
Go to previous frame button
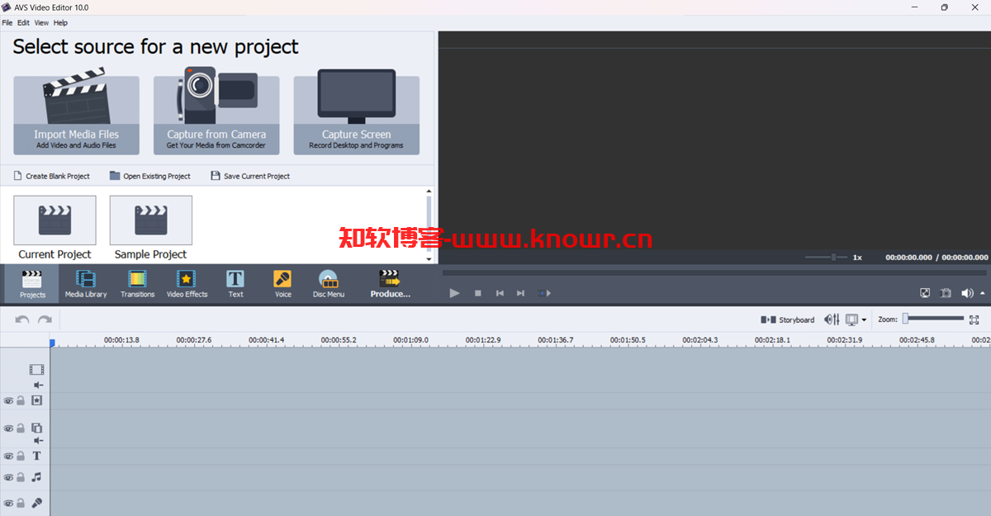tap(500, 293)
